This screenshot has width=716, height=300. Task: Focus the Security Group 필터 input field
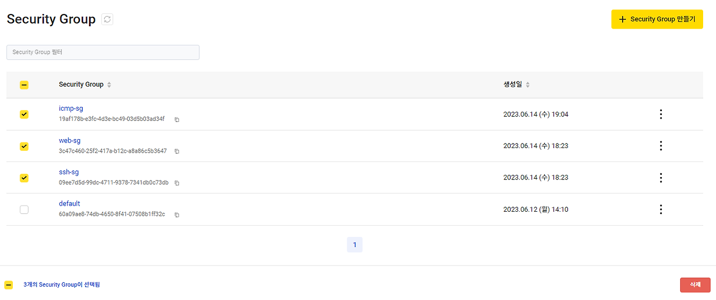pyautogui.click(x=103, y=52)
